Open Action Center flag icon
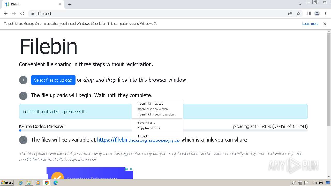Viewport: 331px width, 186px height. (x=306, y=183)
